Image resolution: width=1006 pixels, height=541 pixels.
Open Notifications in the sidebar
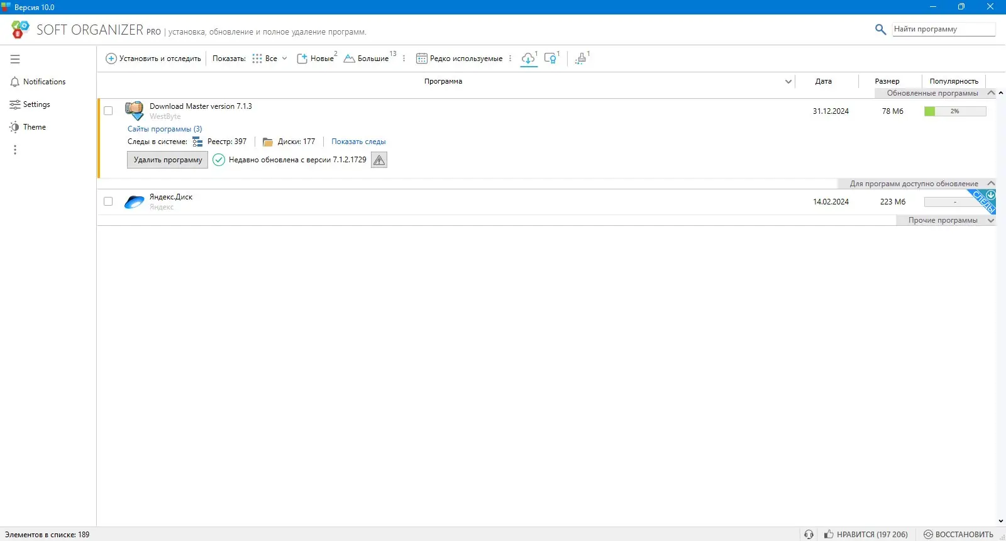coord(38,82)
